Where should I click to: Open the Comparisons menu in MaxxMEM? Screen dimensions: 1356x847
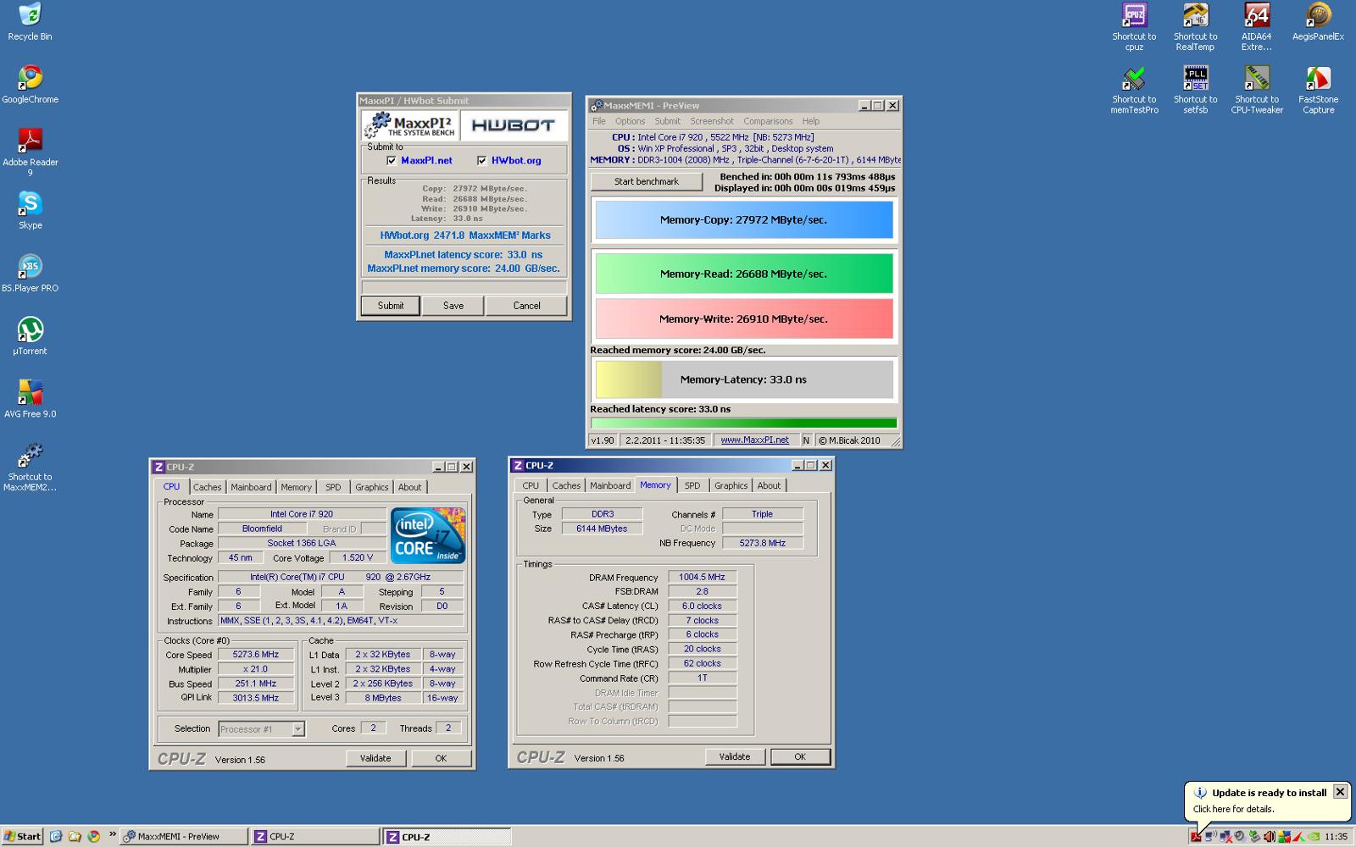tap(768, 121)
